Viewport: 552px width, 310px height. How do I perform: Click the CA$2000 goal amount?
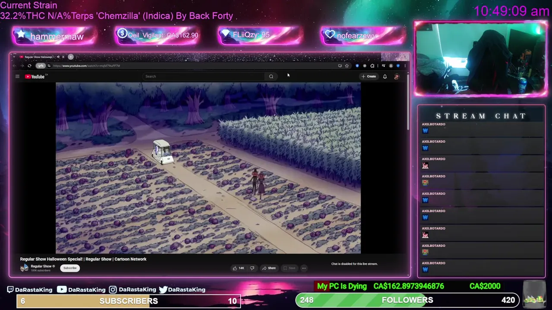485,286
